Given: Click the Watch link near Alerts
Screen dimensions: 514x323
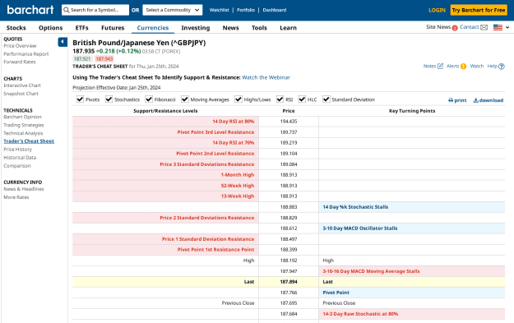Looking at the screenshot, I should coord(477,67).
